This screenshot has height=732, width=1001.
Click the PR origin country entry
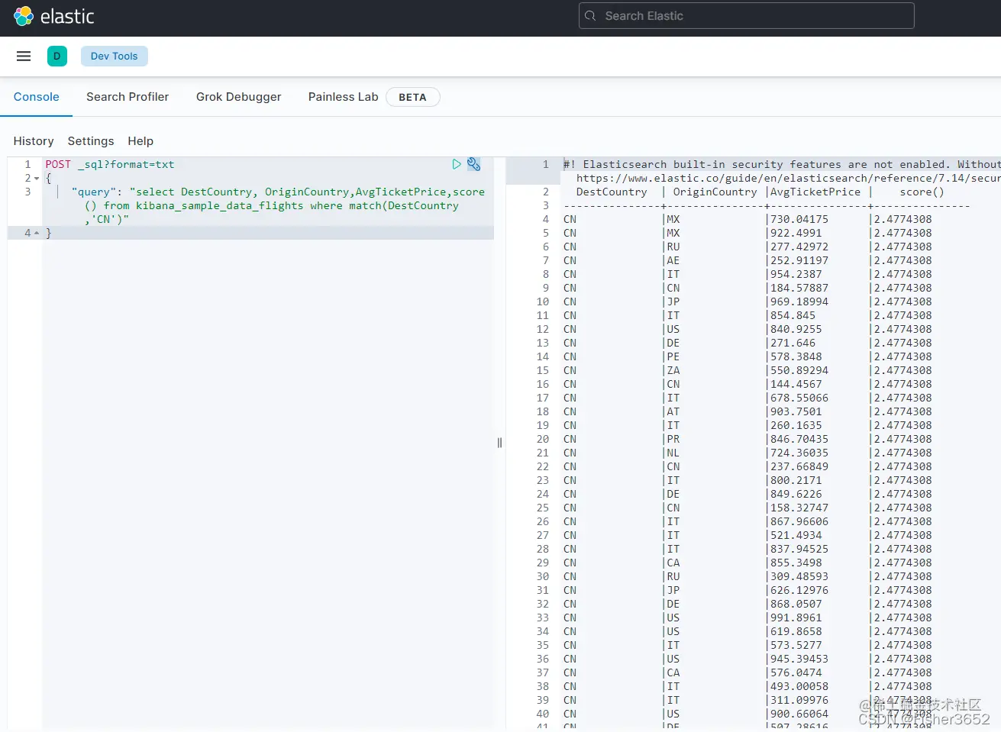click(673, 439)
